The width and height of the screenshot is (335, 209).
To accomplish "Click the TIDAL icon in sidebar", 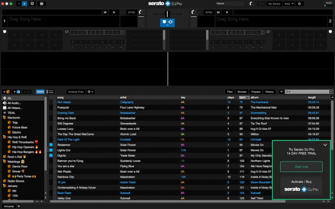I will coord(5,113).
